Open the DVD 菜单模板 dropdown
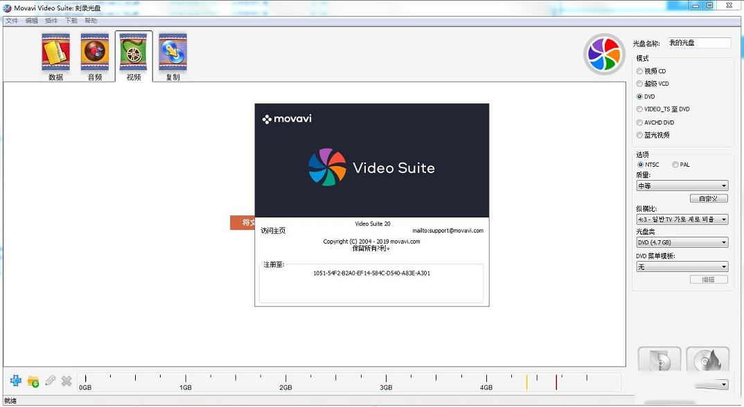 (x=682, y=266)
